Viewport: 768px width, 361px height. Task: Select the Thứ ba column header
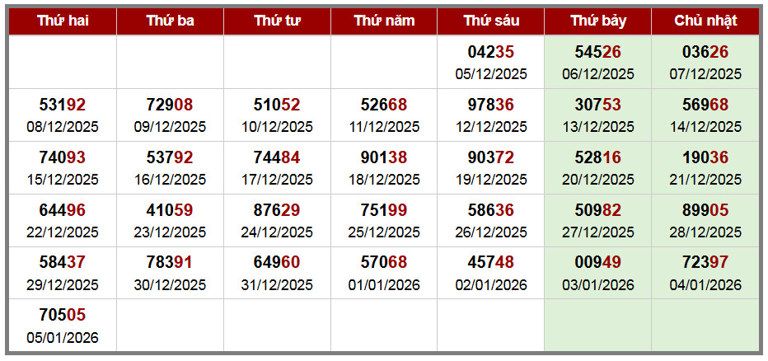(170, 21)
